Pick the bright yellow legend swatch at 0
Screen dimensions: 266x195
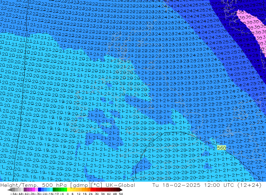point(68,190)
